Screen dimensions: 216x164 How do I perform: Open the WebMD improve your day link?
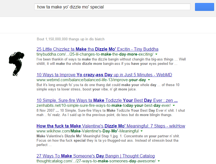(104, 75)
